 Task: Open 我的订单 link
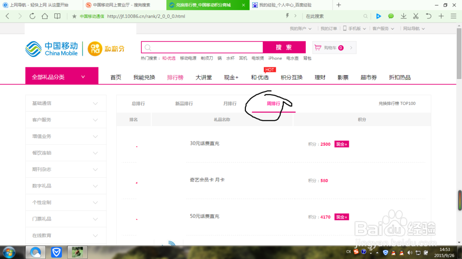coord(329,29)
